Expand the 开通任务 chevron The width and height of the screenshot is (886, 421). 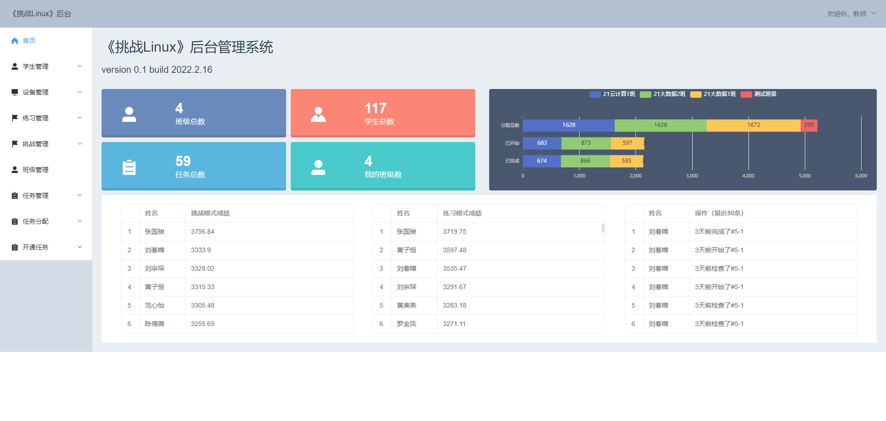[x=80, y=247]
